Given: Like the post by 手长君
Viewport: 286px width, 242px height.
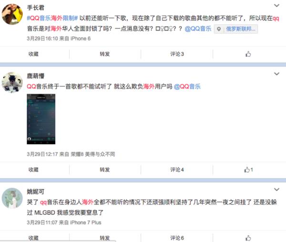Looking at the screenshot, I should point(248,54).
